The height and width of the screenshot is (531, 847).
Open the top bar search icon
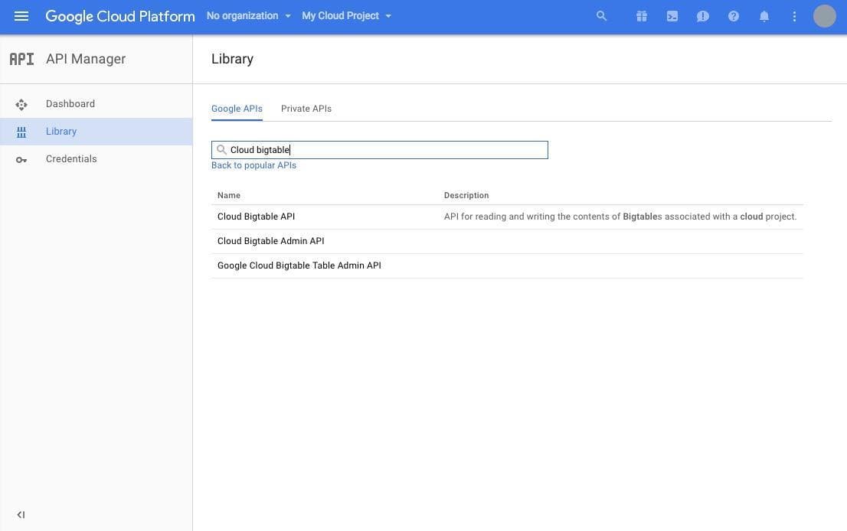[x=601, y=16]
